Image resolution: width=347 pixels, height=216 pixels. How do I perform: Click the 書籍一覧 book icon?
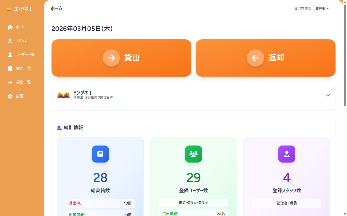tap(10, 68)
